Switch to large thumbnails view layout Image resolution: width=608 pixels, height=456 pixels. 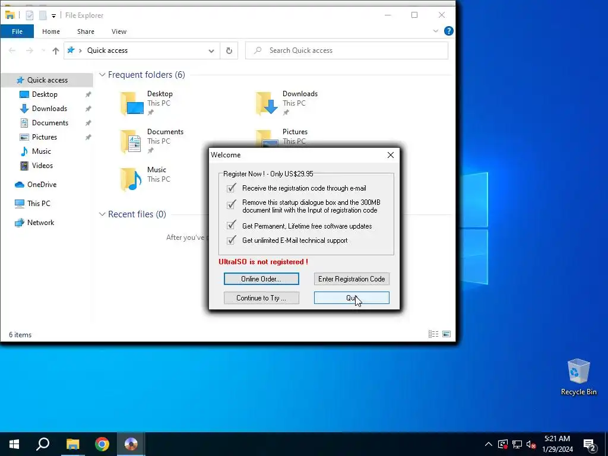point(446,334)
